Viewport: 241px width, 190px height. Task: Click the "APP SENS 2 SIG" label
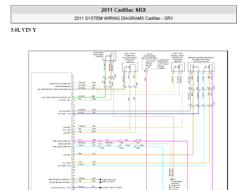coord(64,166)
